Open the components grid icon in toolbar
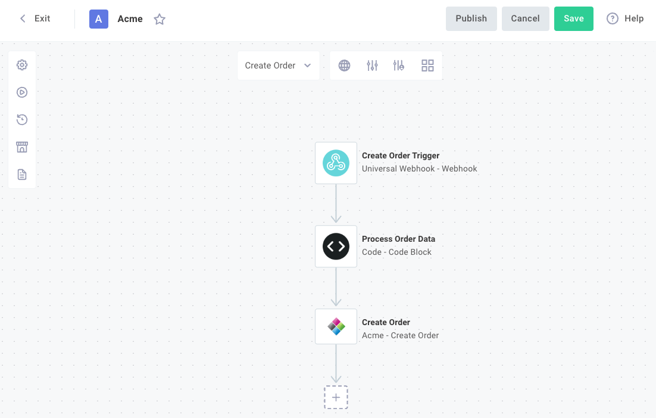 coord(427,65)
